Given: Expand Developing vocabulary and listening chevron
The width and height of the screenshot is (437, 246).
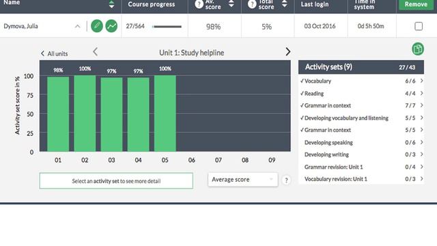Looking at the screenshot, I should pos(422,118).
